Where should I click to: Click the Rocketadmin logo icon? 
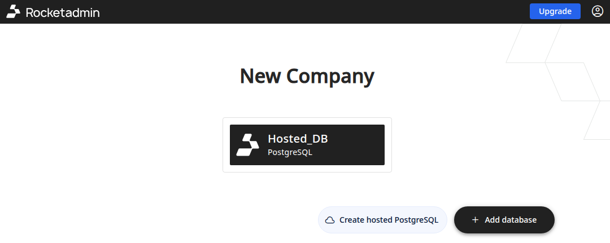click(x=14, y=12)
